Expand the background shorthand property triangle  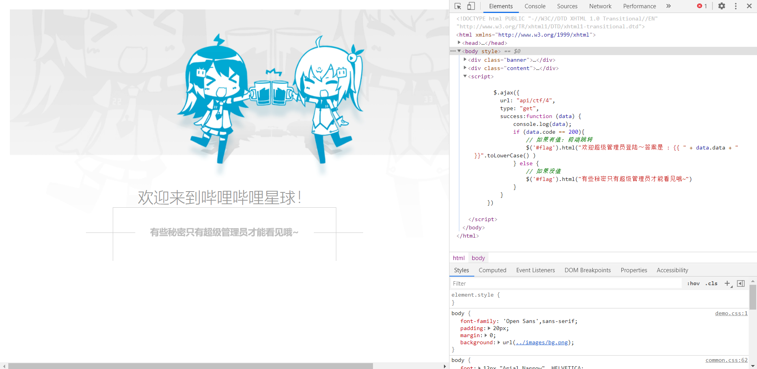pos(499,342)
